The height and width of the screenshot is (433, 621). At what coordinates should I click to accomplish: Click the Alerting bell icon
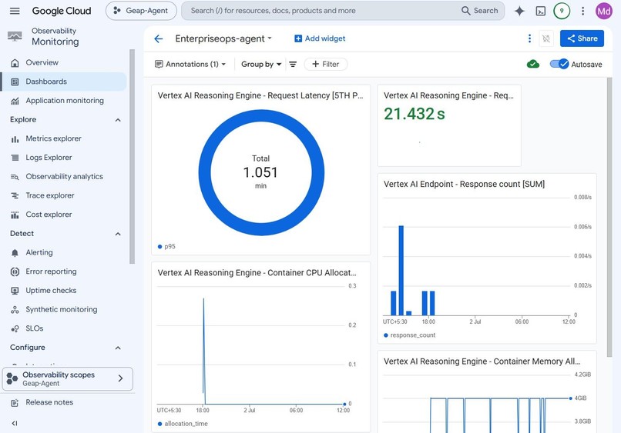[15, 253]
